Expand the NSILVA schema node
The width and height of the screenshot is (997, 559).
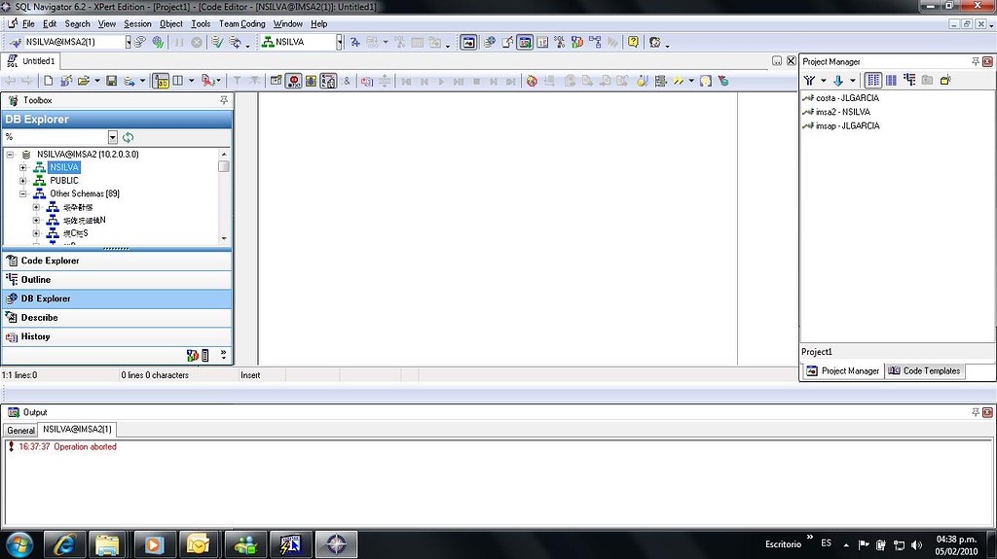pyautogui.click(x=23, y=167)
